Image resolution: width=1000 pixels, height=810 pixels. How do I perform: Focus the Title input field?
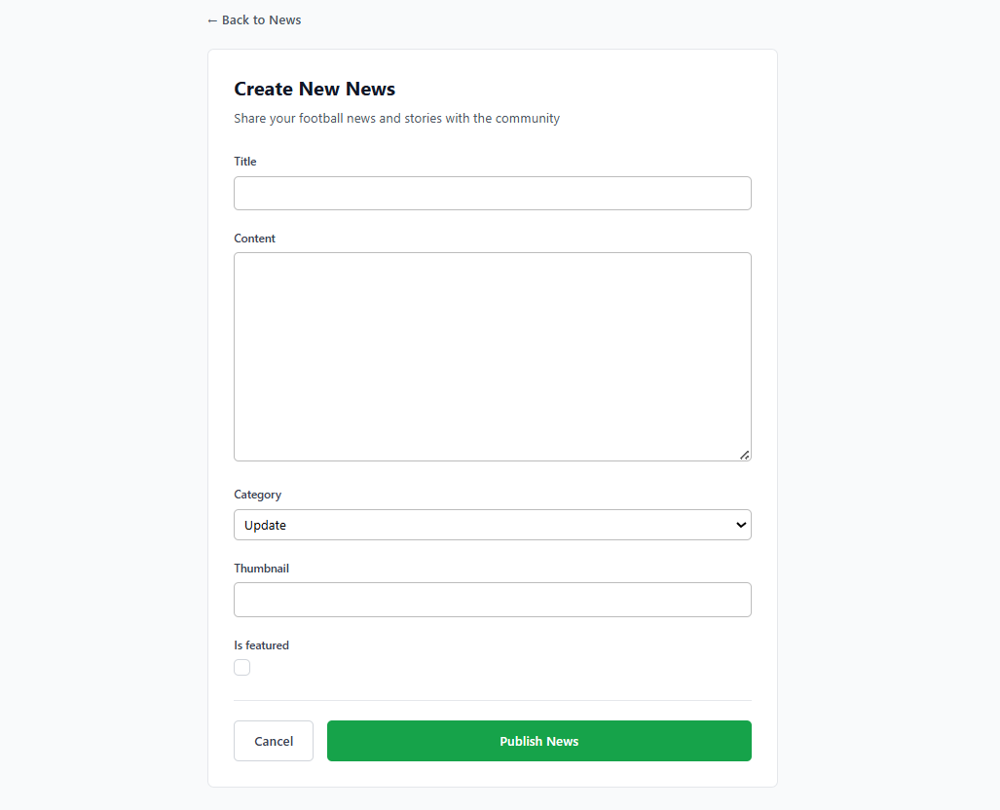[492, 193]
